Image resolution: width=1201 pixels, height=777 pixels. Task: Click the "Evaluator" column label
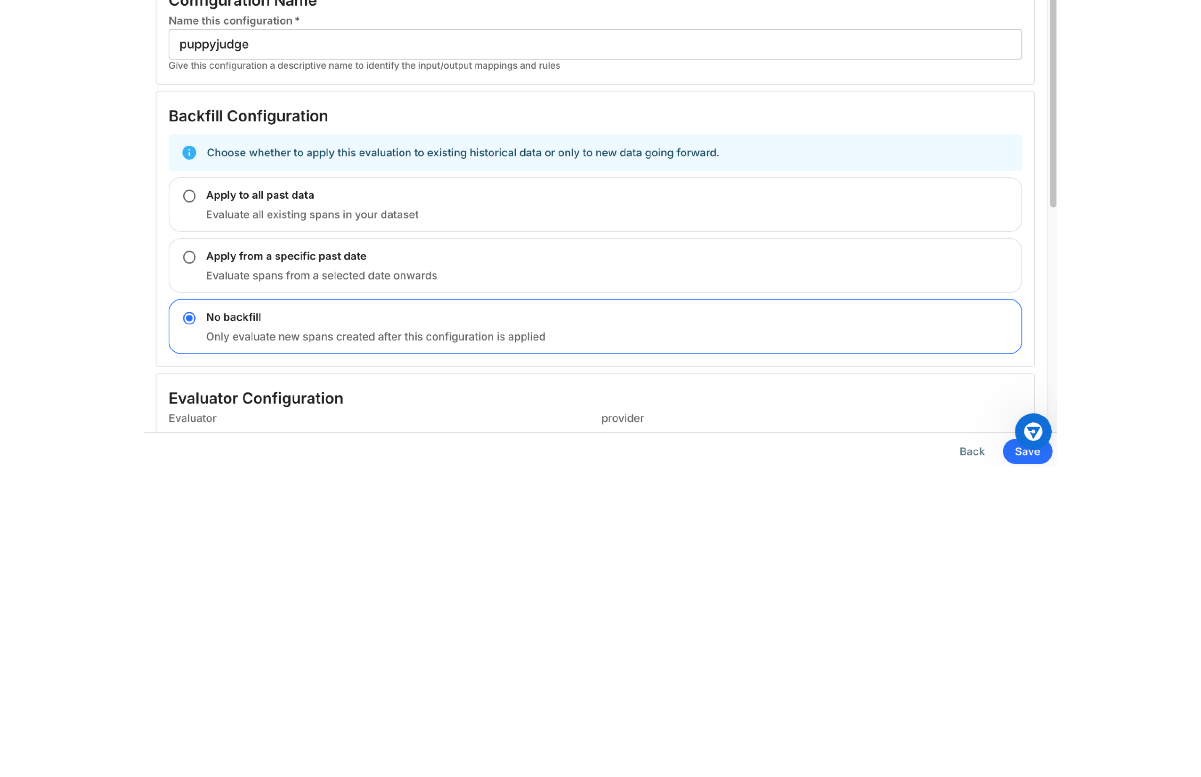[x=192, y=418]
